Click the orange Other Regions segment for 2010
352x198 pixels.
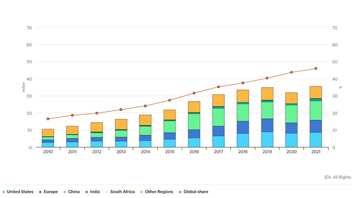(48, 133)
